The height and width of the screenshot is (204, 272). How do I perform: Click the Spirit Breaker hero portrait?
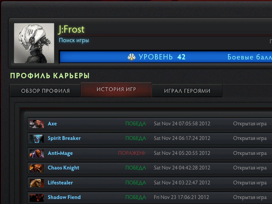(x=37, y=139)
